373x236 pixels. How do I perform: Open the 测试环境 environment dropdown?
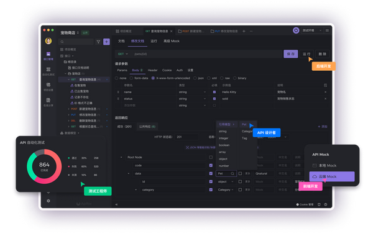(x=312, y=30)
